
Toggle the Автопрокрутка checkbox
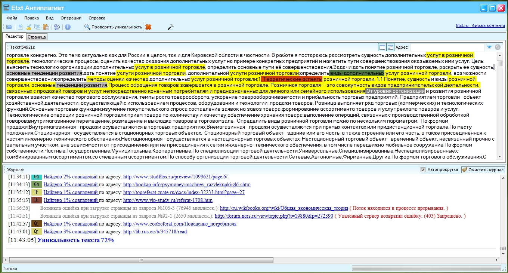423,170
